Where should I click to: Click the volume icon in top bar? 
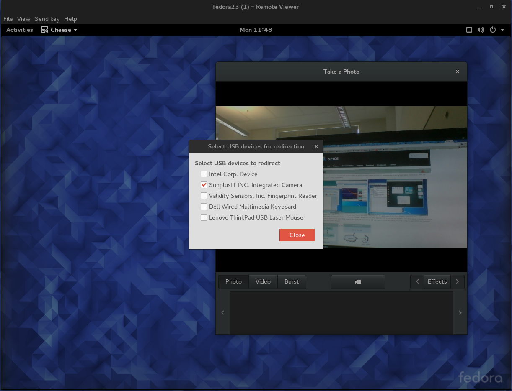pyautogui.click(x=481, y=30)
